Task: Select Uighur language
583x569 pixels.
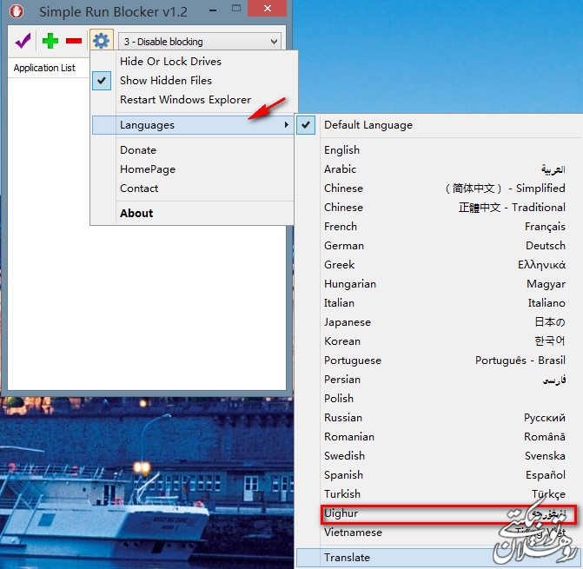Action: tap(439, 513)
